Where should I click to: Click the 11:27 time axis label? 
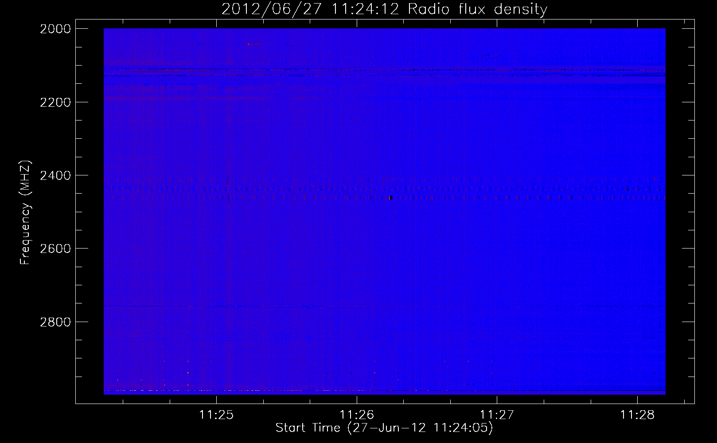click(x=497, y=415)
